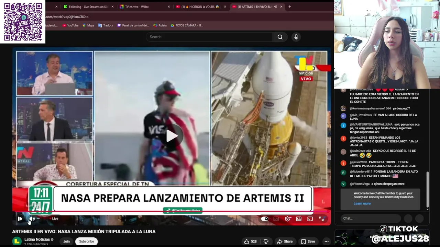Click the verified badge beside Latina Noticias

click(x=52, y=239)
